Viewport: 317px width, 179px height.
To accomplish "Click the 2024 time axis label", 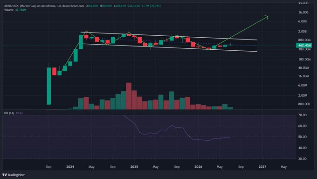I will [70, 167].
